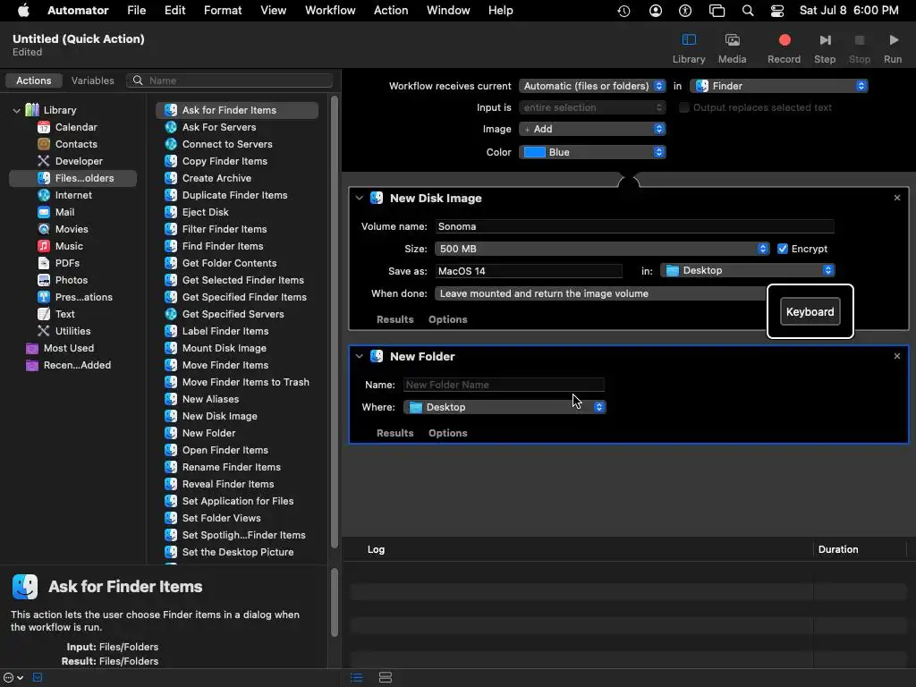This screenshot has width=916, height=687.
Task: Click the Save as field MacOS 14
Action: pos(528,271)
